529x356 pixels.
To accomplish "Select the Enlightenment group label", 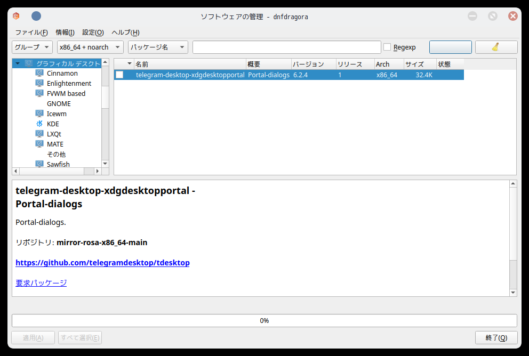I will pos(69,83).
